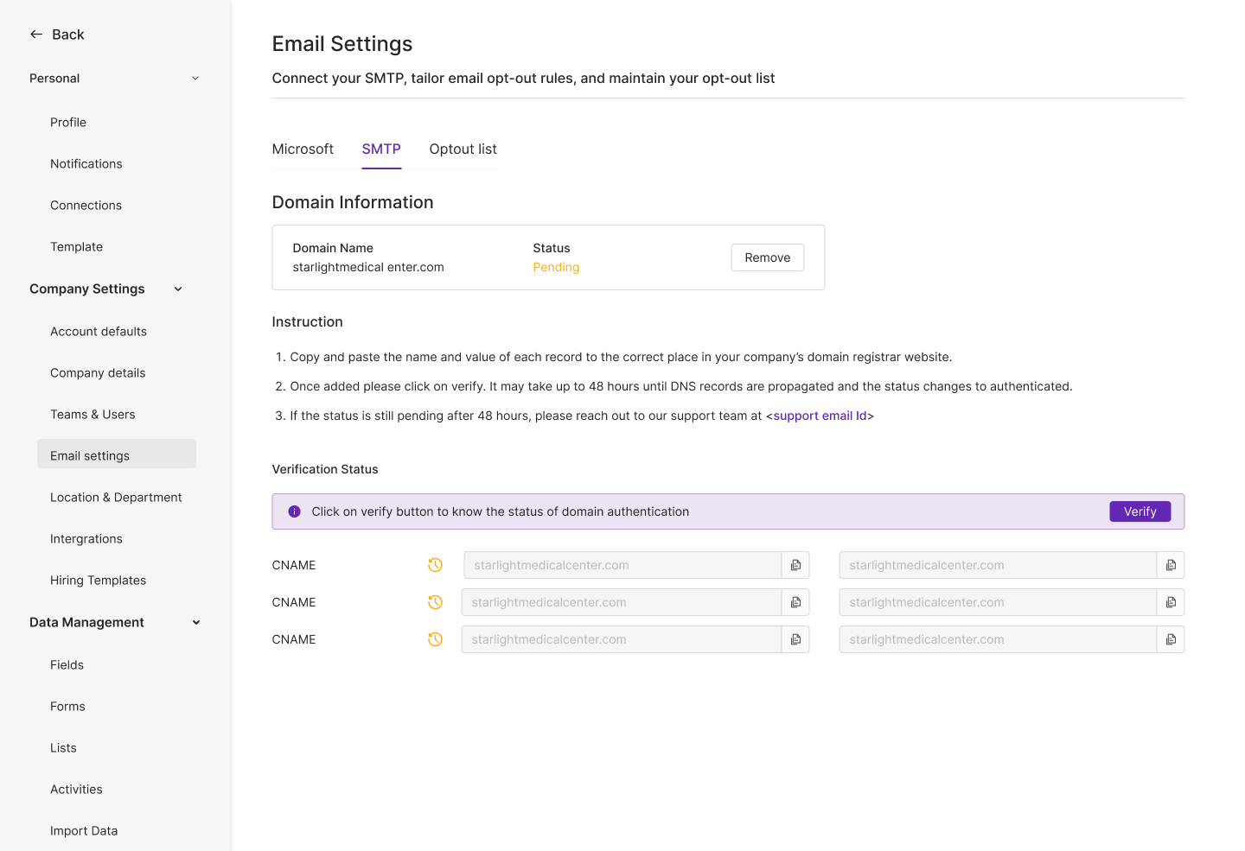Copy first CNAME row's right field value
Screen dimensions: 1245x851
tap(1171, 565)
